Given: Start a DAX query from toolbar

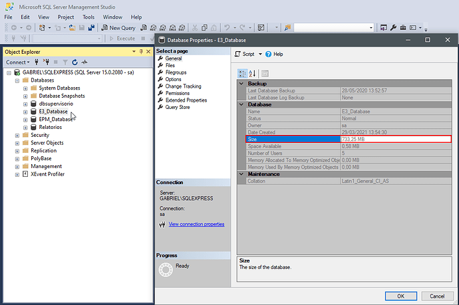Looking at the screenshot, I should pos(182,28).
